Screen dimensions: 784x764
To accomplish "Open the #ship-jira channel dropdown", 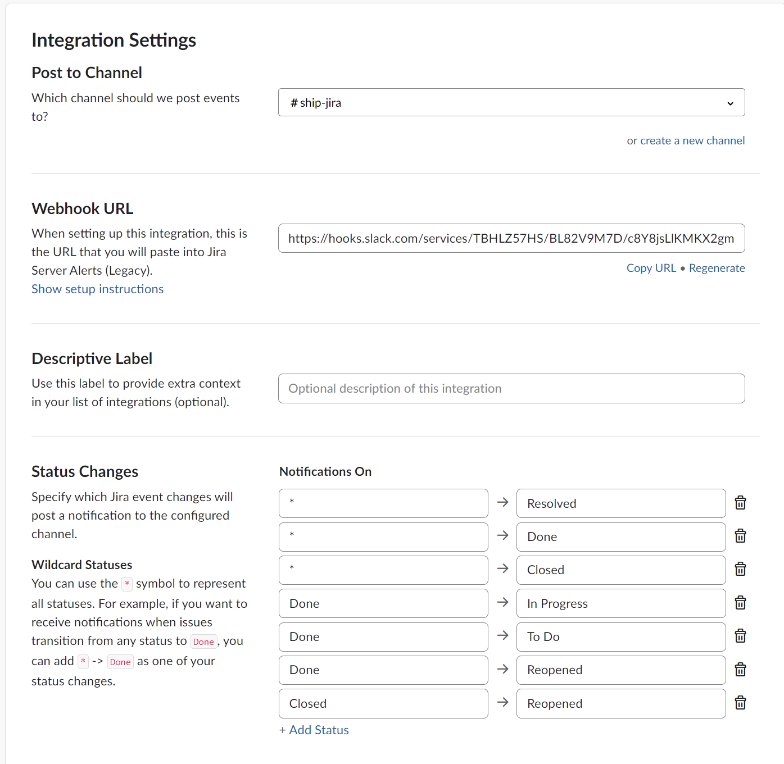I will 511,102.
